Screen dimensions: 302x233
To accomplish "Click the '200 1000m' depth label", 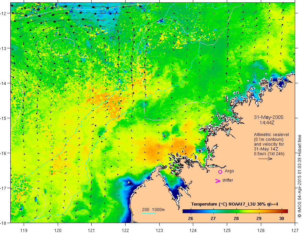I will coord(153,210).
